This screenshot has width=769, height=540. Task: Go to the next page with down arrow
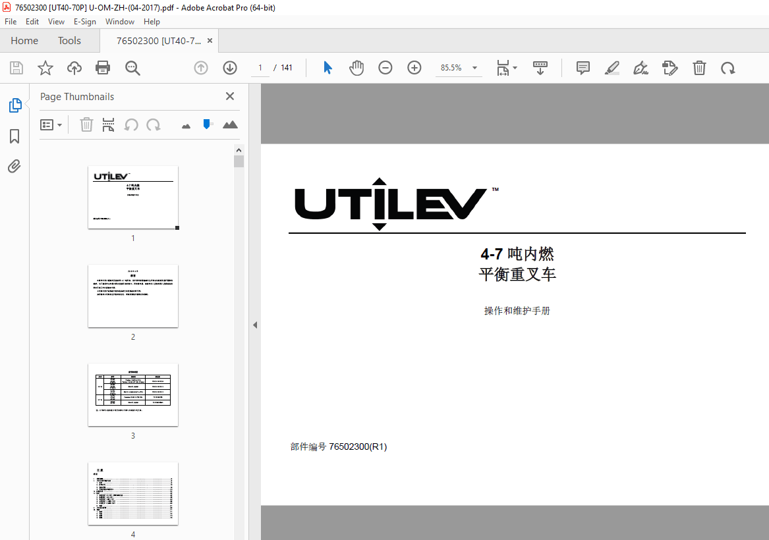(229, 67)
